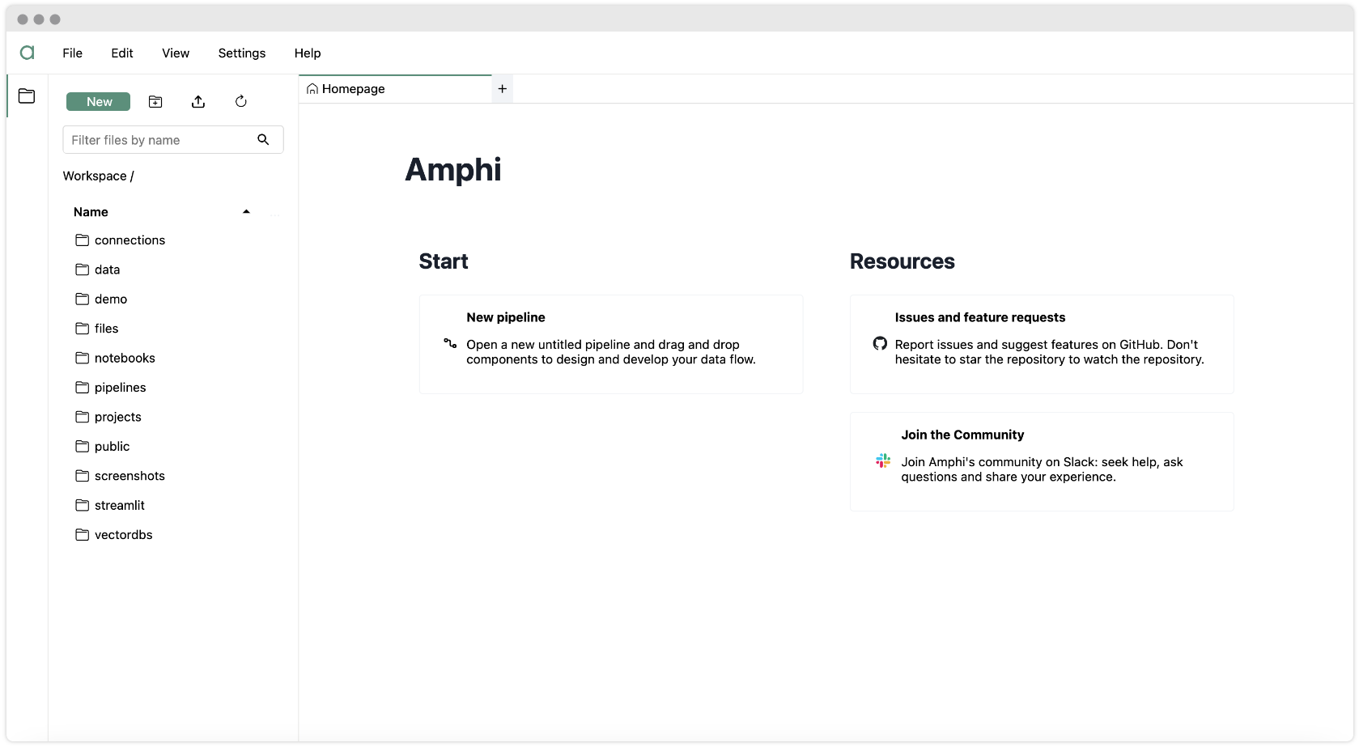Refresh the file browser list
Image resolution: width=1359 pixels, height=747 pixels.
240,101
